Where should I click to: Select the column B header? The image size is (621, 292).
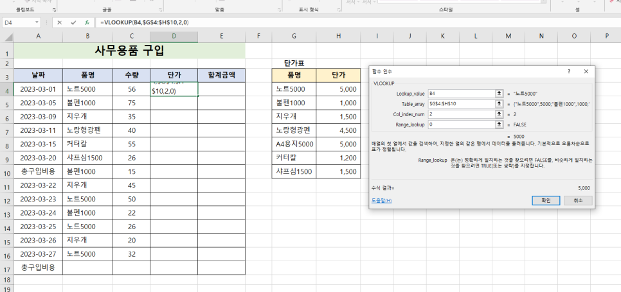(x=87, y=37)
